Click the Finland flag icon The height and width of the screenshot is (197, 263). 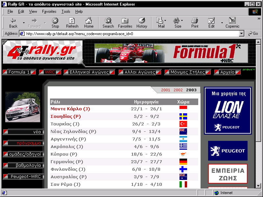pyautogui.click(x=183, y=169)
